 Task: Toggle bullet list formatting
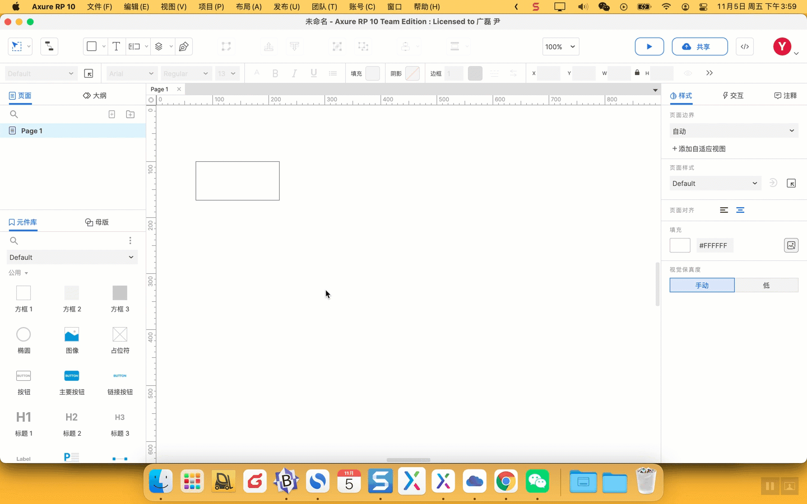pos(333,73)
